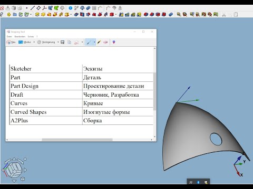Open the Bearbeiten menu

[20, 37]
